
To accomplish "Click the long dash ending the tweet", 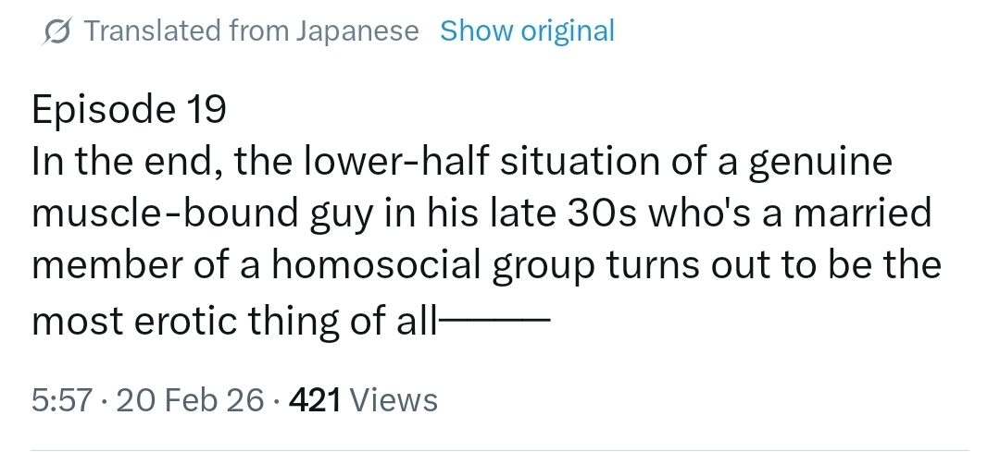I will pos(493,321).
